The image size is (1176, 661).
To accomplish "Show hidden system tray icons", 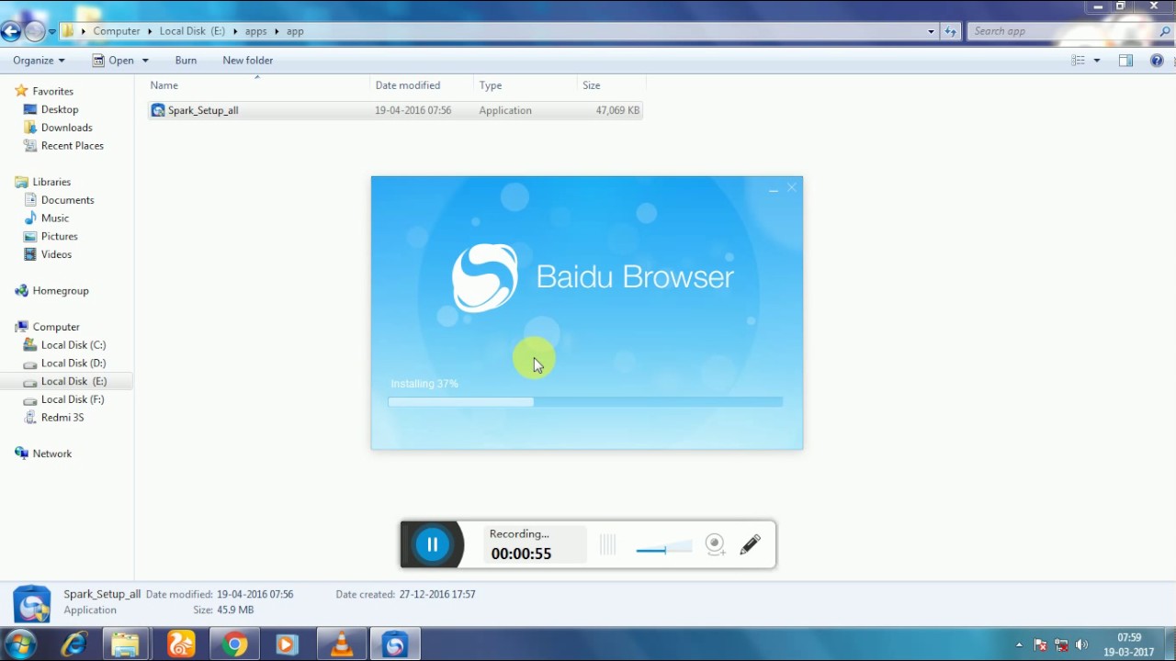I will point(1019,644).
